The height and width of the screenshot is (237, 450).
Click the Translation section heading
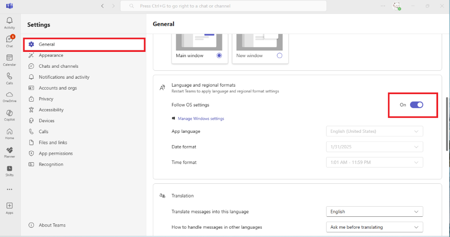click(x=182, y=196)
